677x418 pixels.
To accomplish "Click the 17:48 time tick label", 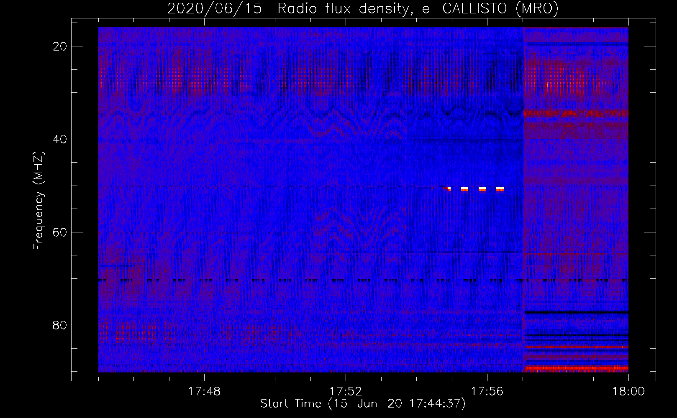I will (204, 392).
